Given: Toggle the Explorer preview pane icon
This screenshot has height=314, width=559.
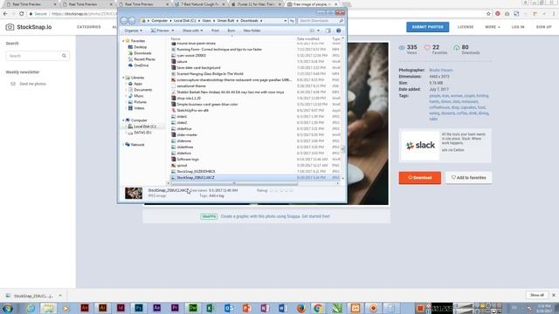Looking at the screenshot, I should (328, 31).
